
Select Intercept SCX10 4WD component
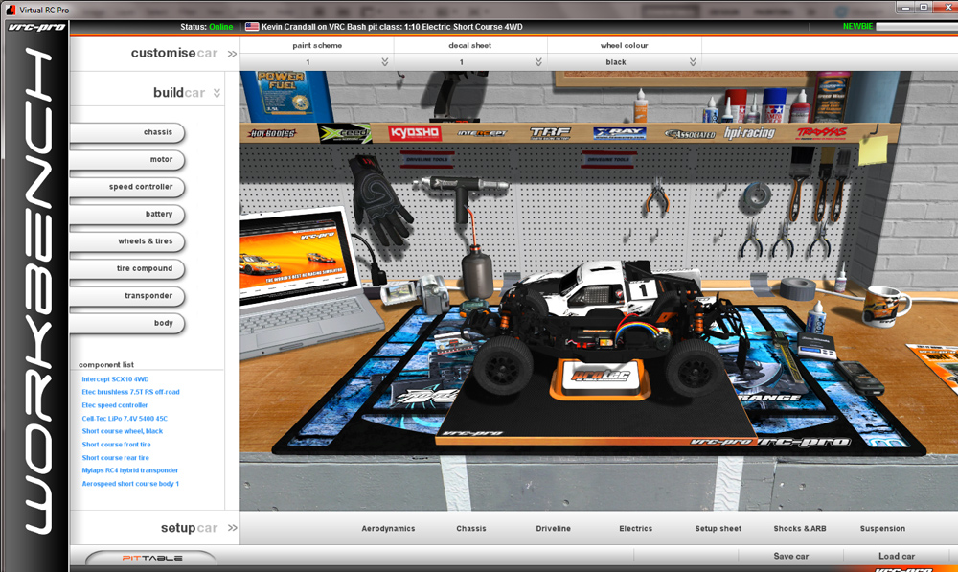click(x=116, y=379)
